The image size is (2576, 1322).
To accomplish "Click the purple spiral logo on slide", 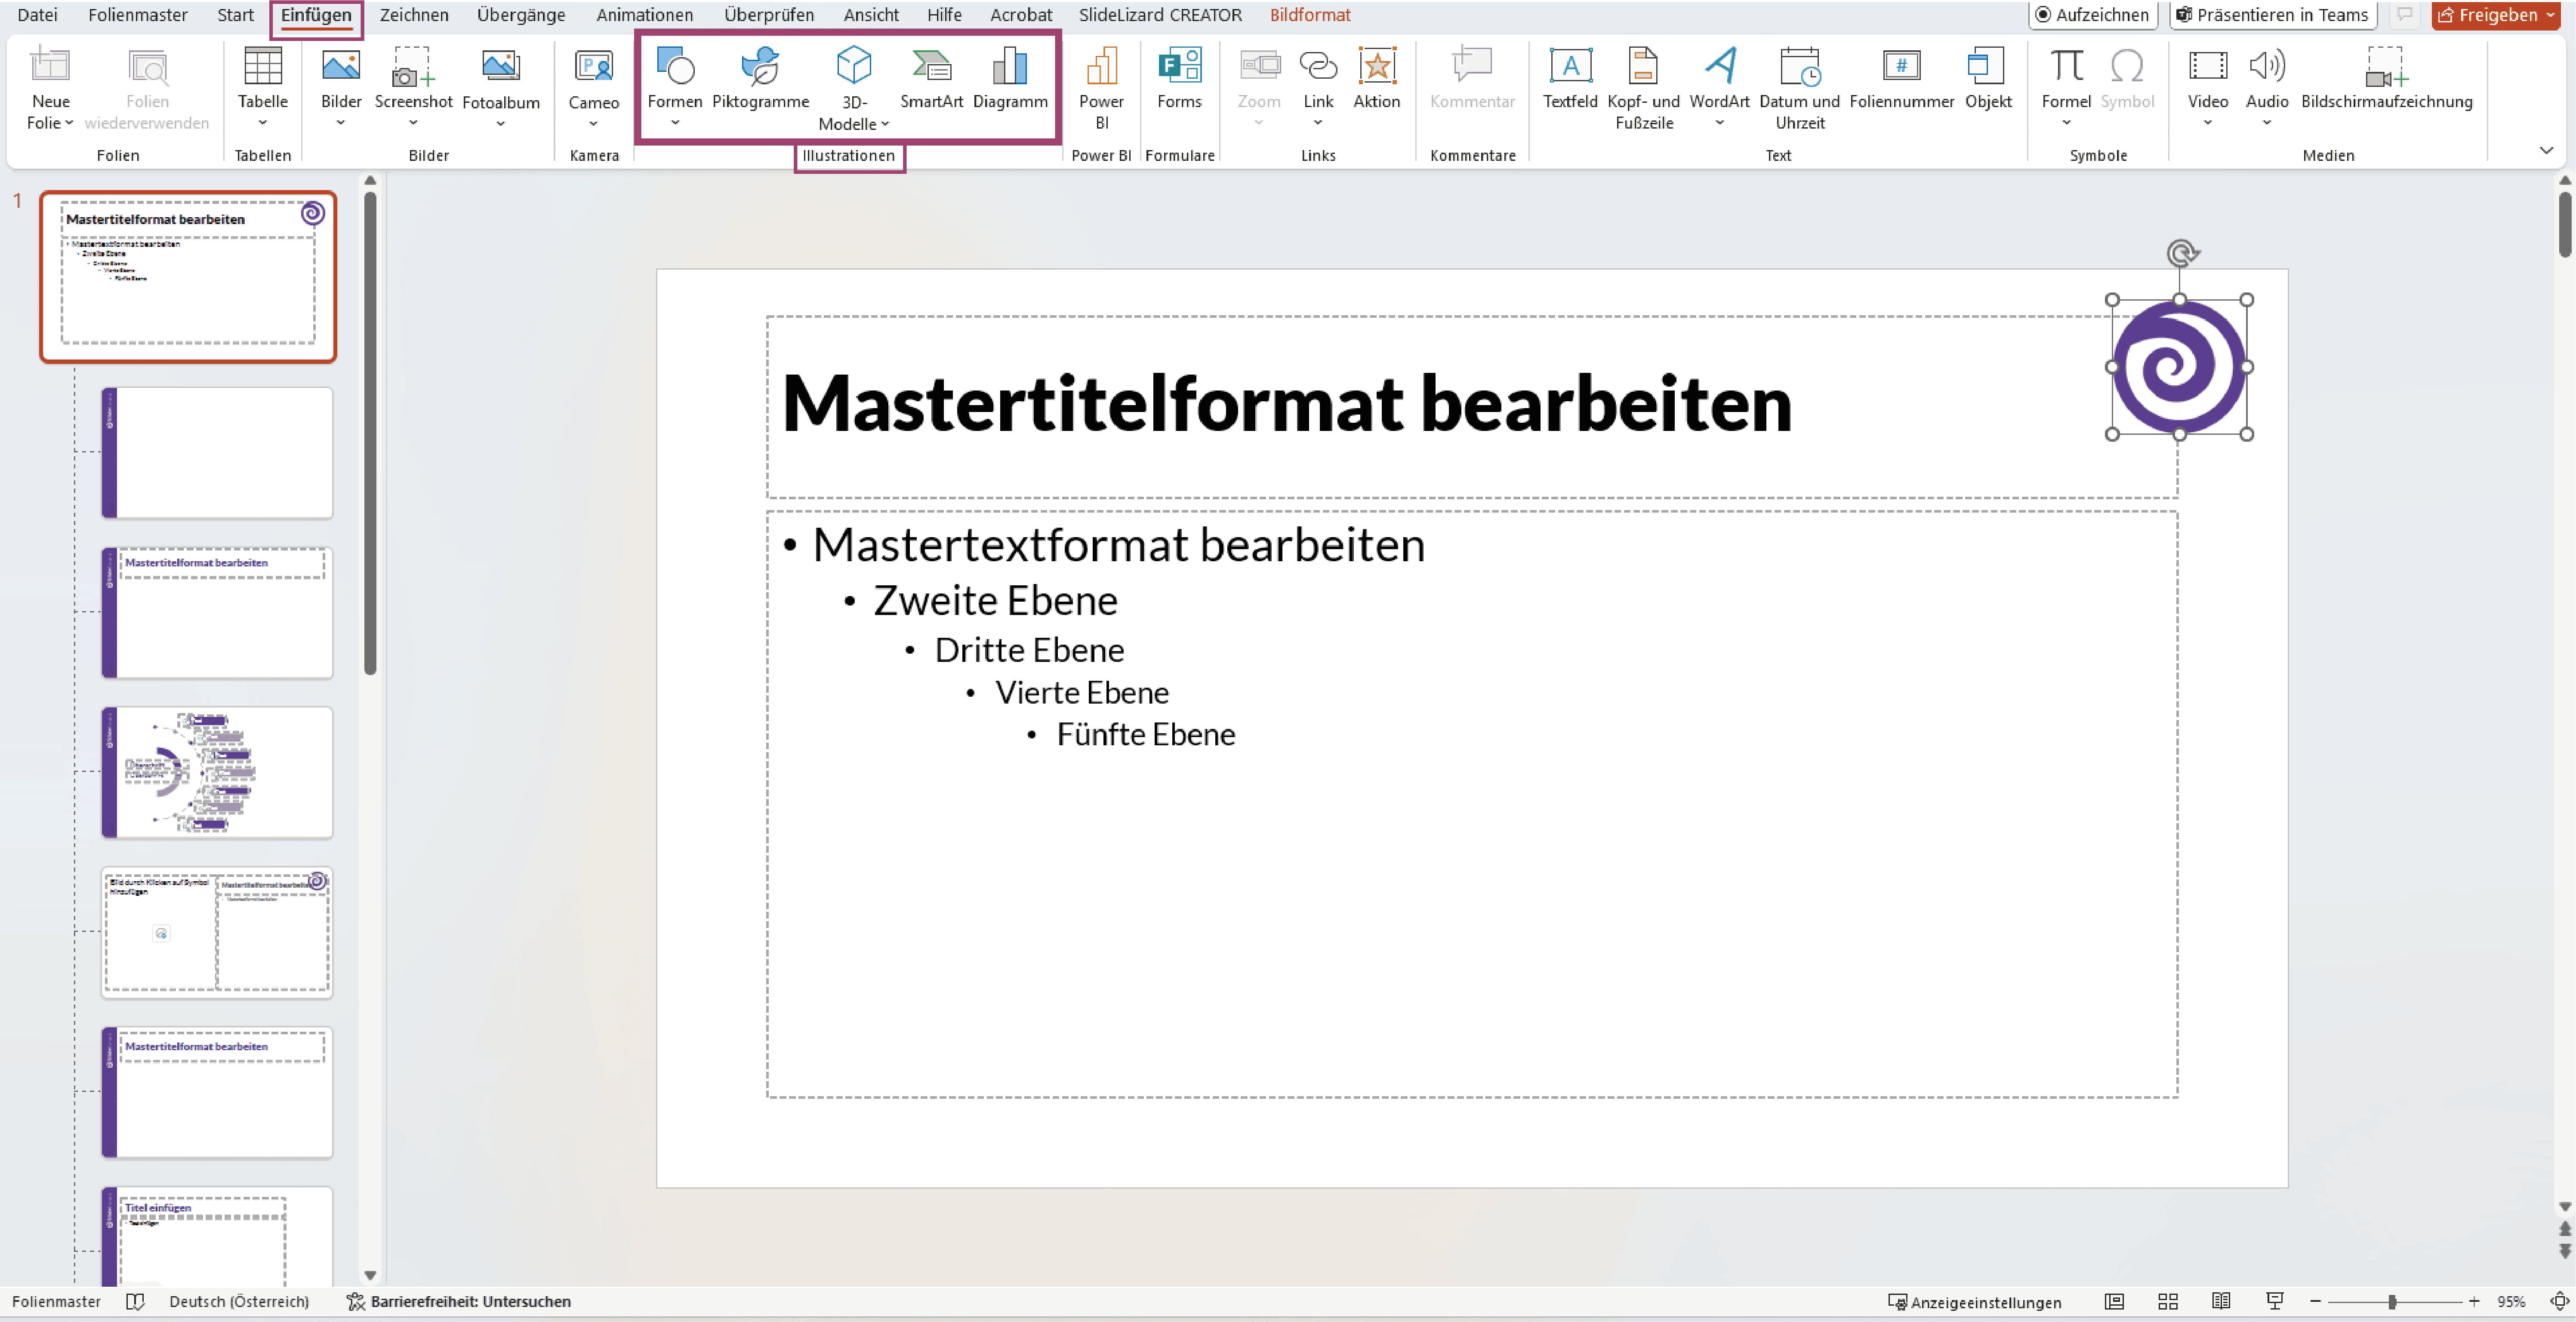I will (2179, 367).
